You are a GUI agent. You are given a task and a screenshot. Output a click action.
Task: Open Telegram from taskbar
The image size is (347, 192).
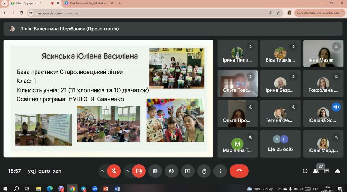point(83,189)
